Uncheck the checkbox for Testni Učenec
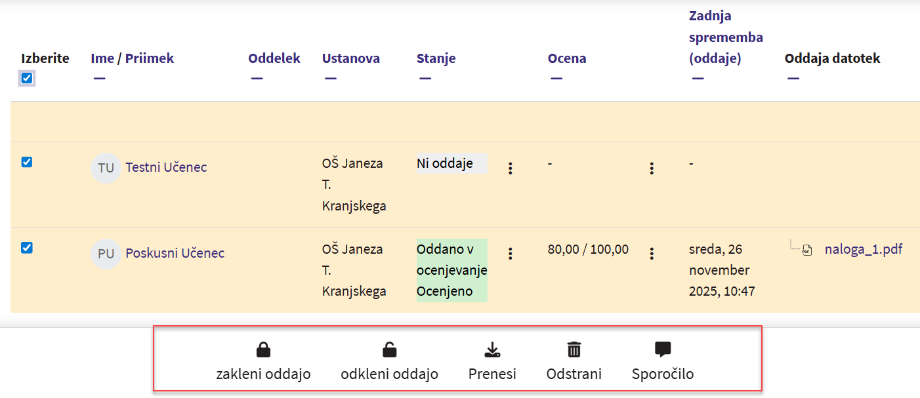Image resolution: width=920 pixels, height=398 pixels. (x=27, y=162)
